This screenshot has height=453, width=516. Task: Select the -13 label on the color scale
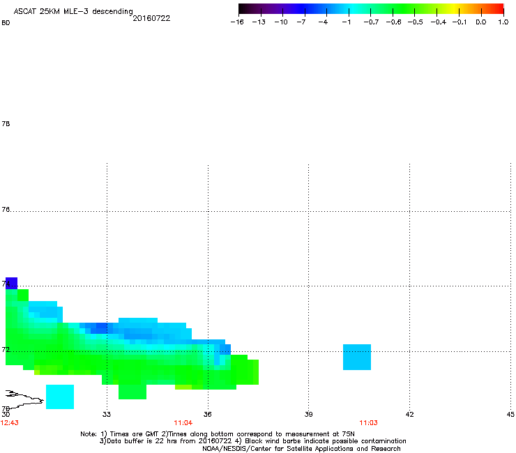tap(259, 22)
